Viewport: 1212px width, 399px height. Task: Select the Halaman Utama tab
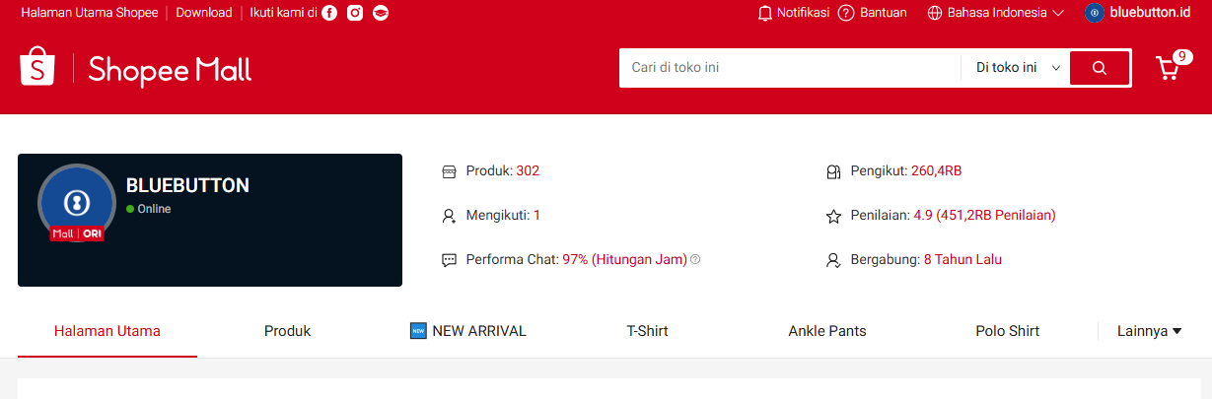click(x=107, y=331)
